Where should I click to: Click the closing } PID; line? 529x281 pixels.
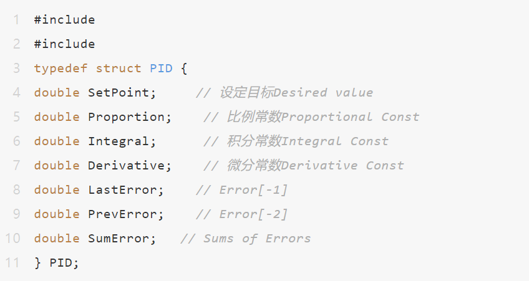pos(57,263)
